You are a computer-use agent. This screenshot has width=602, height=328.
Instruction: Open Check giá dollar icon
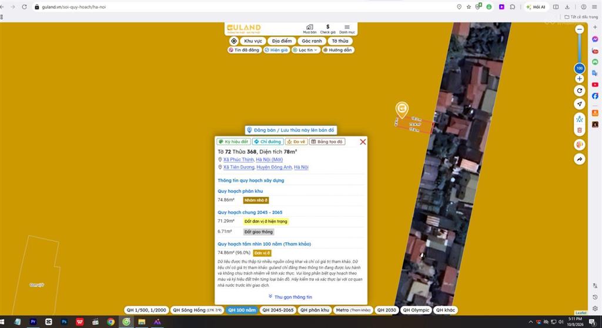[327, 29]
